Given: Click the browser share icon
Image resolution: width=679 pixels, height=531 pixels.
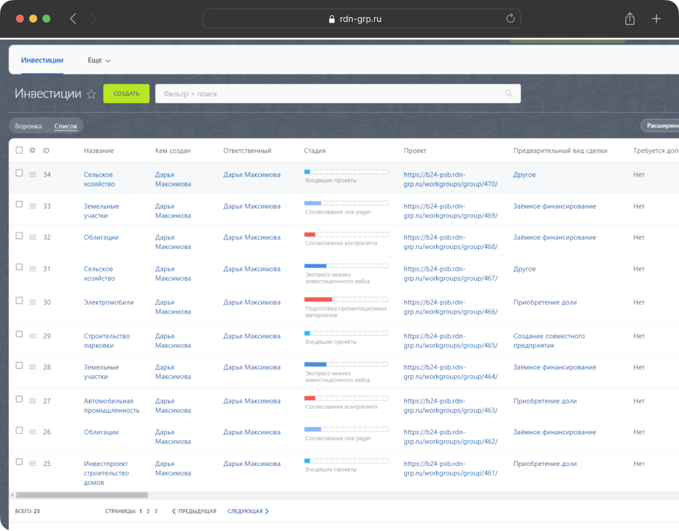Looking at the screenshot, I should point(629,19).
